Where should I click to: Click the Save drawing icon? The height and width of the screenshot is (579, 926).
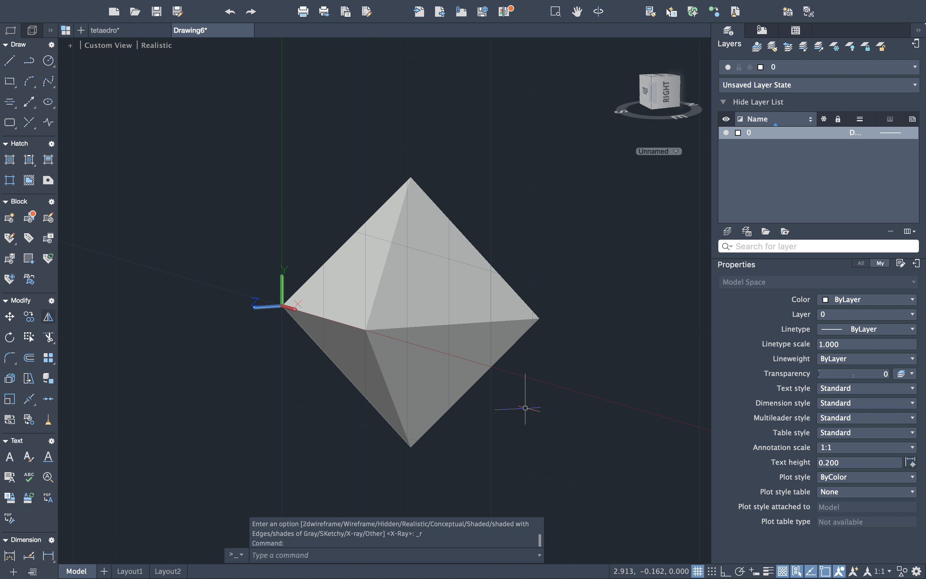[x=156, y=12]
